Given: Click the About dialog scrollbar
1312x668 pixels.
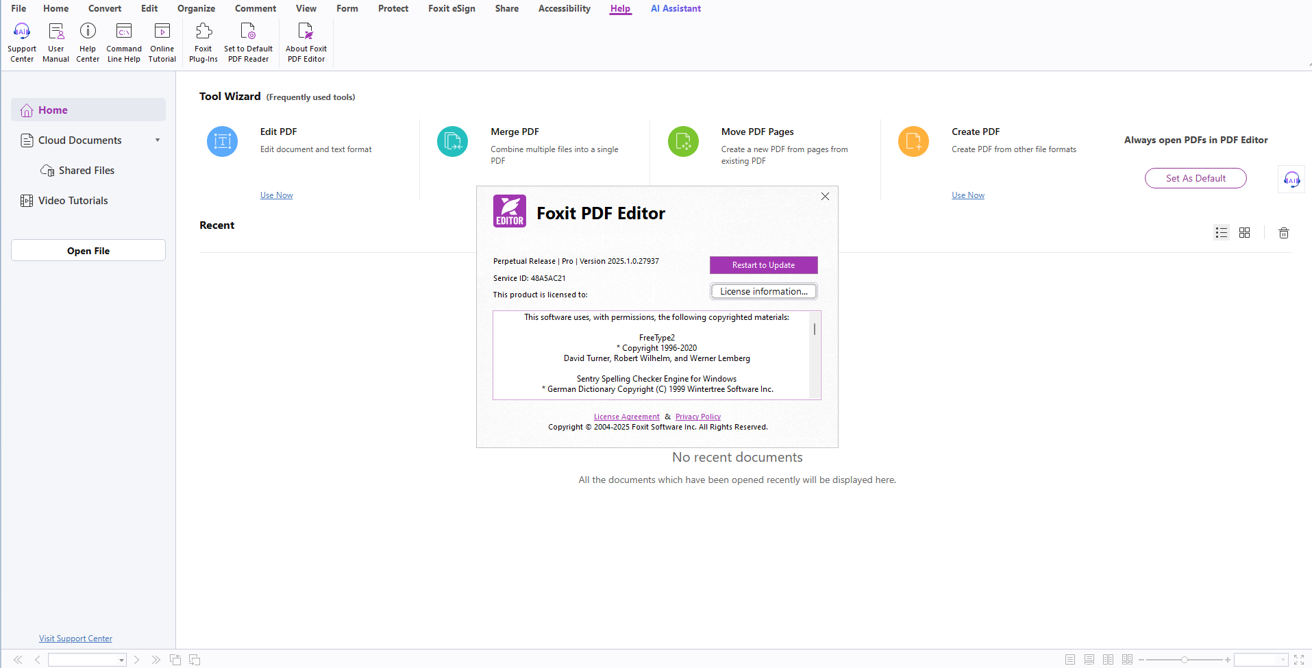Looking at the screenshot, I should (815, 330).
